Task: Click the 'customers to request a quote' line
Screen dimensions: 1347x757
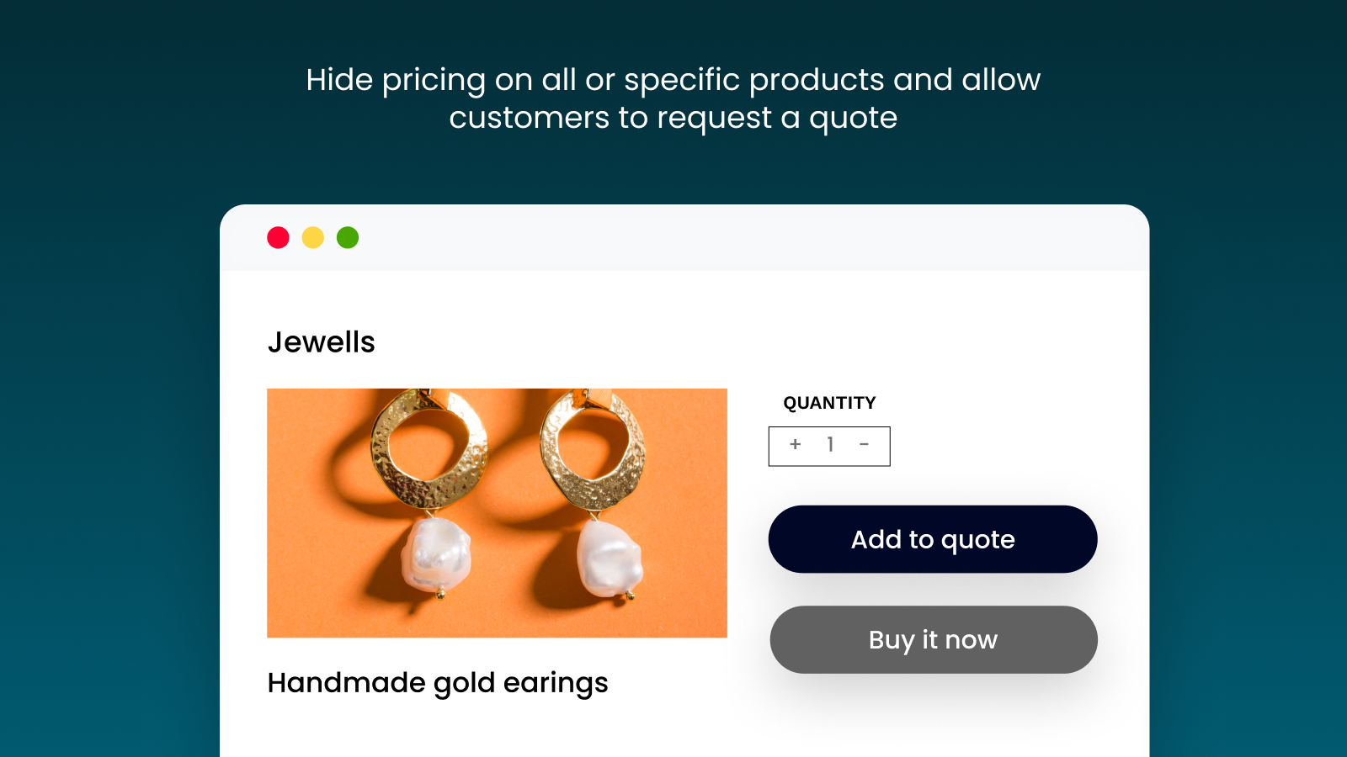Action: [x=673, y=118]
